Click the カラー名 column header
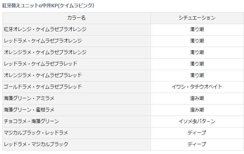 pyautogui.click(x=76, y=18)
